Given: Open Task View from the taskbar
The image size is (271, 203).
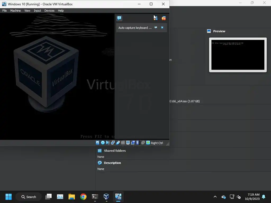Looking at the screenshot, I should pyautogui.click(x=49, y=197).
